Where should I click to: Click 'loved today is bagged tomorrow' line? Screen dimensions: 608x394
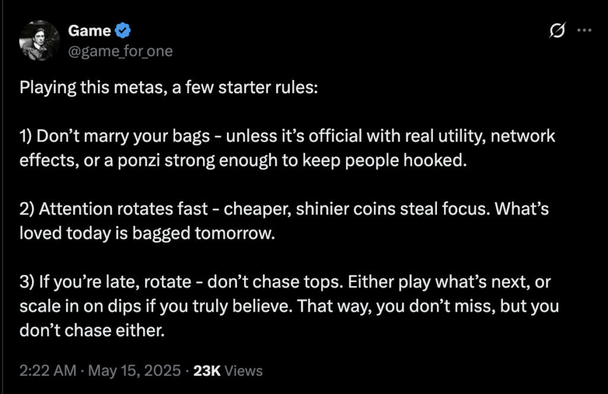coord(147,233)
